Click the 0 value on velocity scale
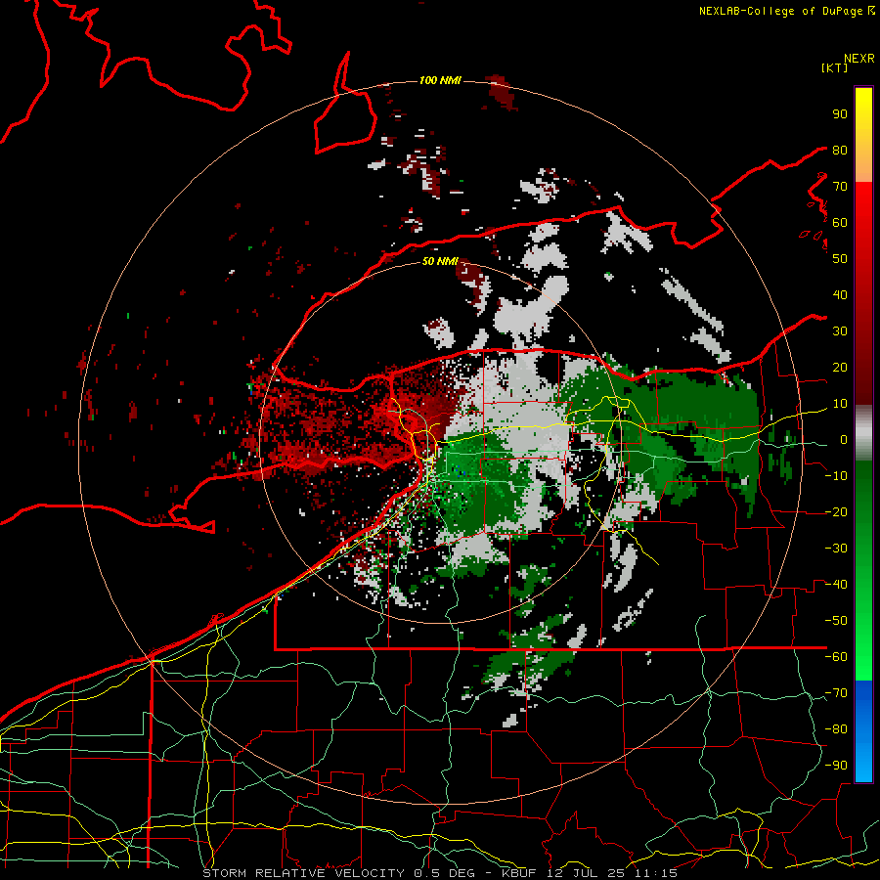This screenshot has width=880, height=880. (x=843, y=440)
